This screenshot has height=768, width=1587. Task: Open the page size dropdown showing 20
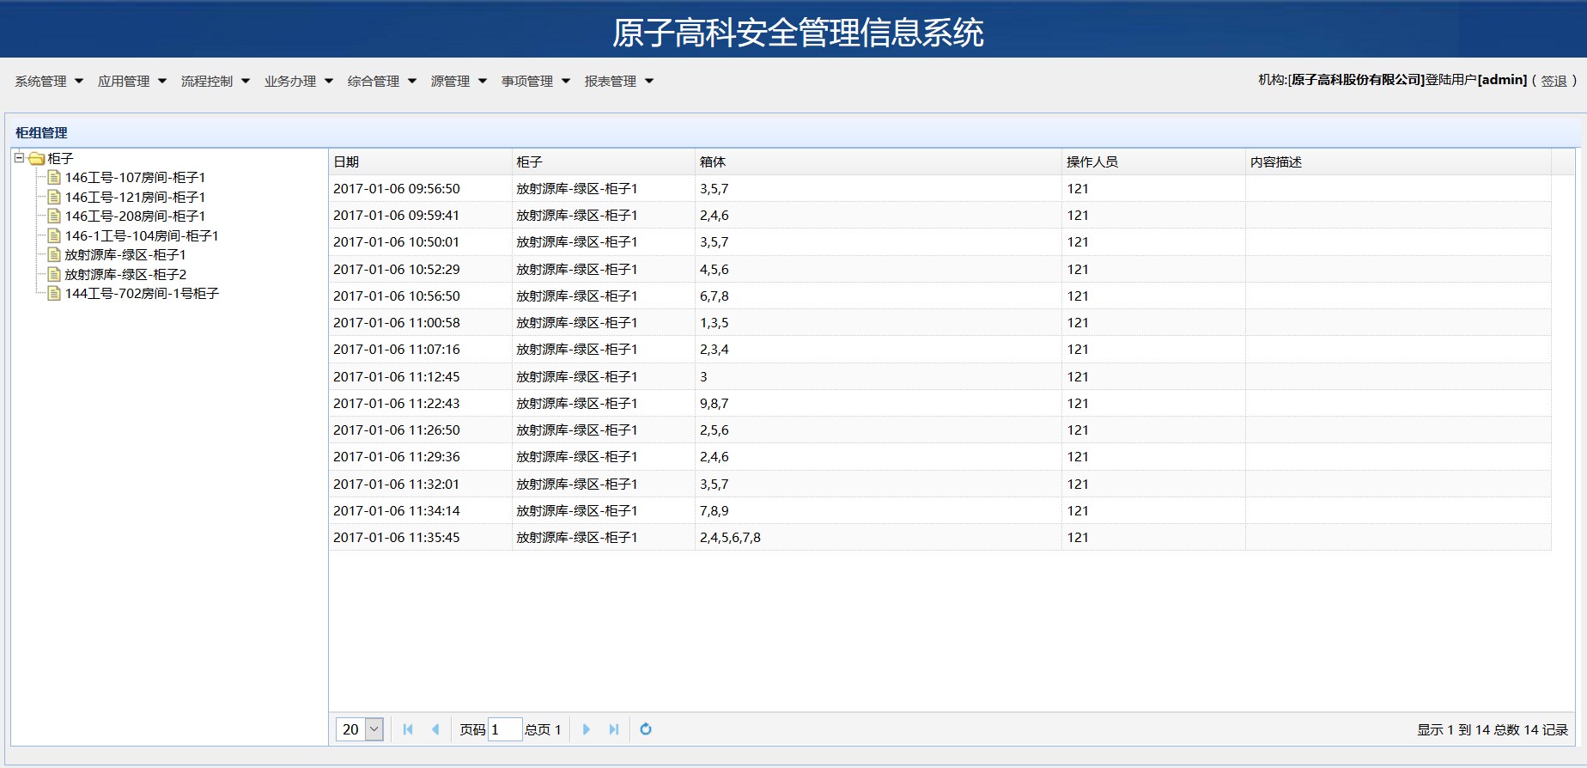[374, 729]
